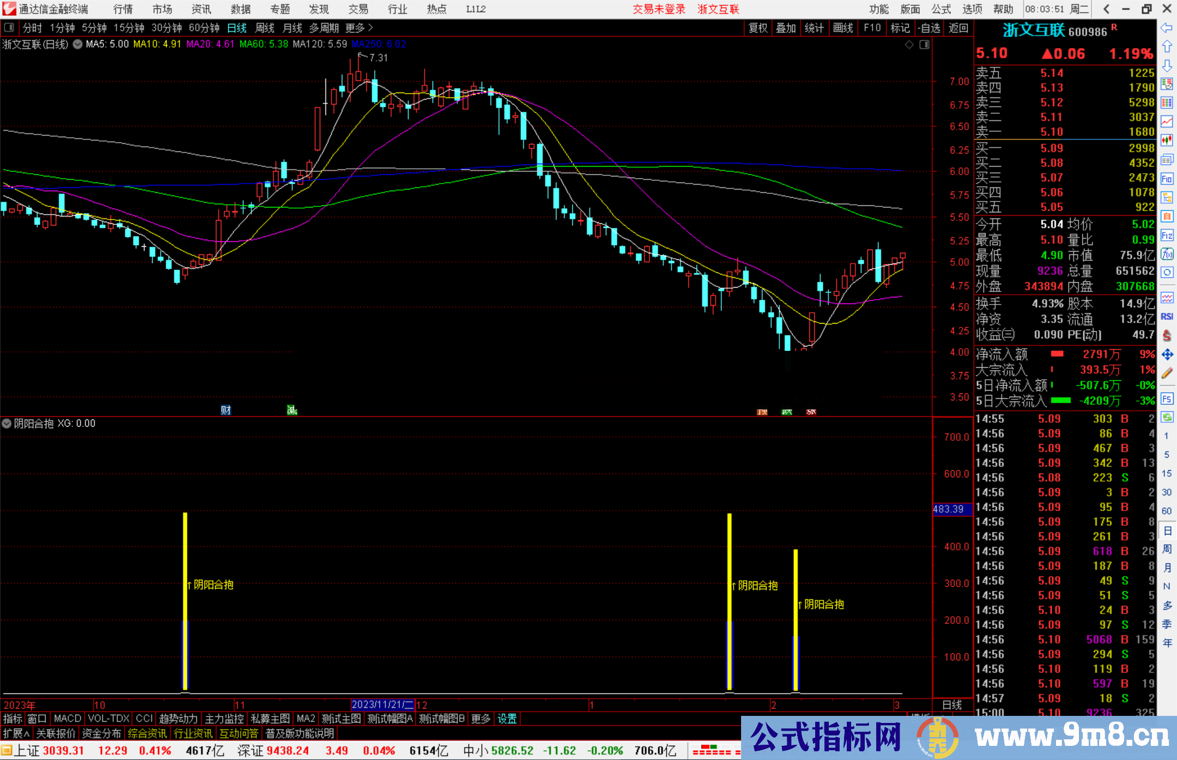Open the 互动问答 link at the bottom
The image size is (1177, 760).
point(239,733)
